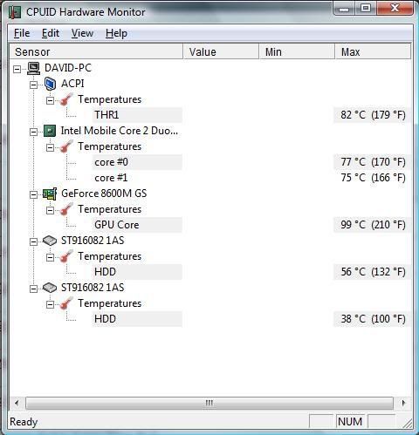Click the window resize grip corner
This screenshot has height=435, width=419.
point(408,424)
